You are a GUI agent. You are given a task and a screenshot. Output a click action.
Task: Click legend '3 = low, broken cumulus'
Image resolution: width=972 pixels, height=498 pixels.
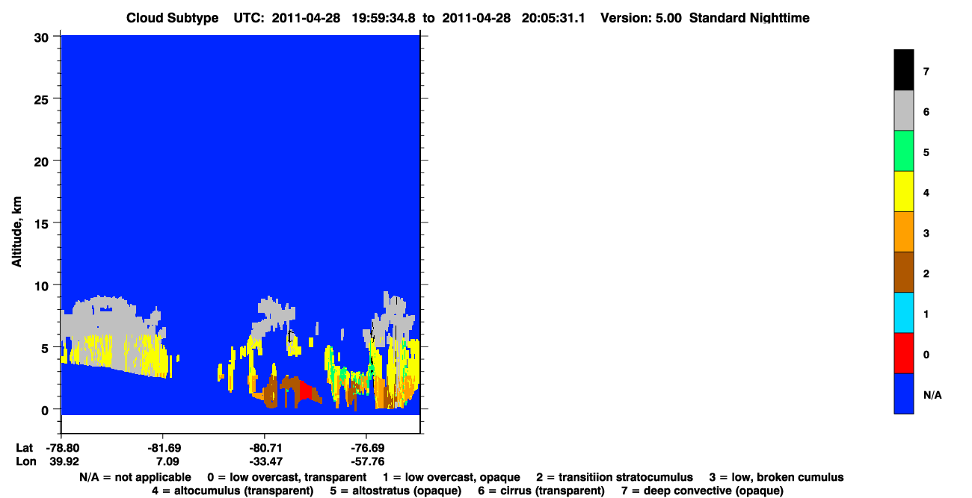tap(776, 477)
